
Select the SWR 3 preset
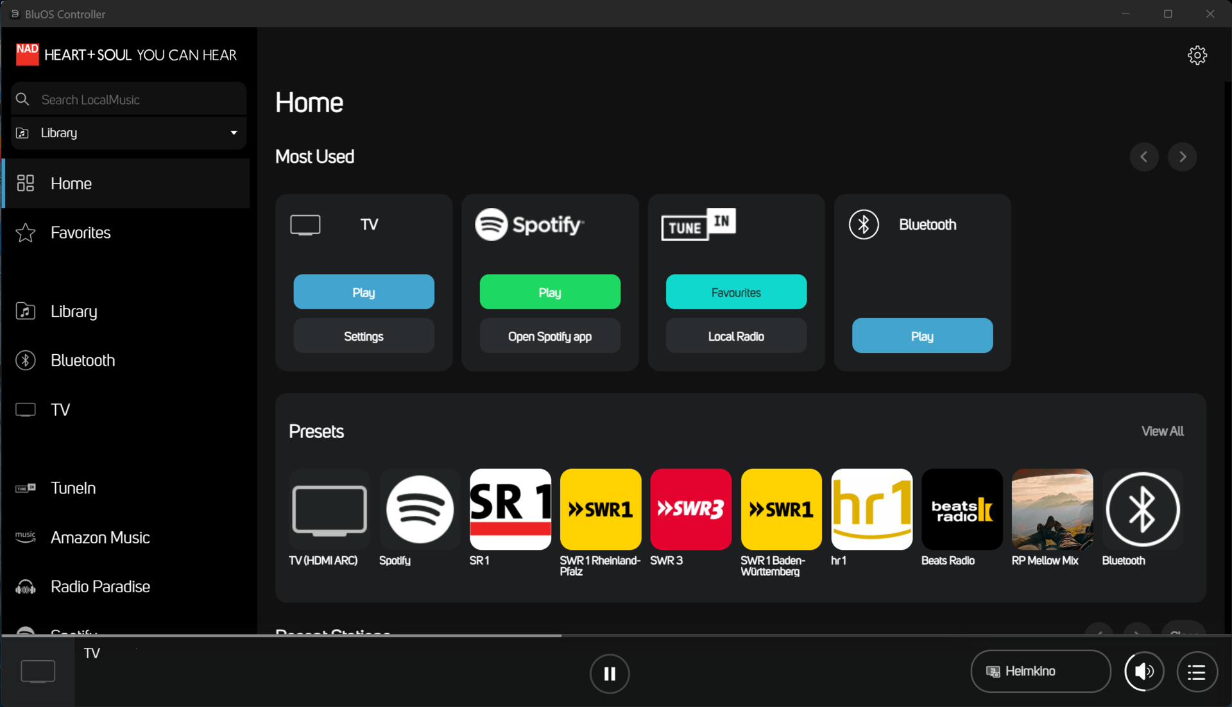pos(690,509)
